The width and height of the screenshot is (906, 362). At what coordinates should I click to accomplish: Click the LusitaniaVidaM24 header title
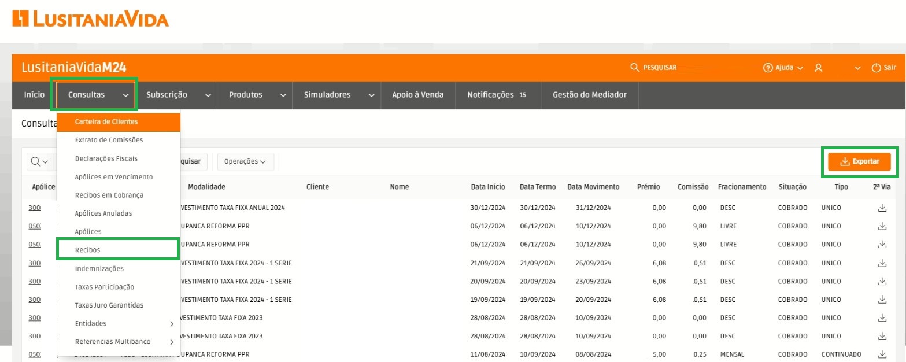[x=74, y=68]
